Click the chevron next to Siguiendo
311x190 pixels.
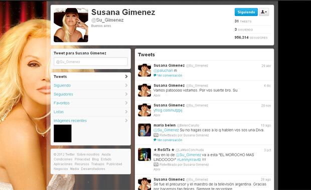click(x=126, y=85)
